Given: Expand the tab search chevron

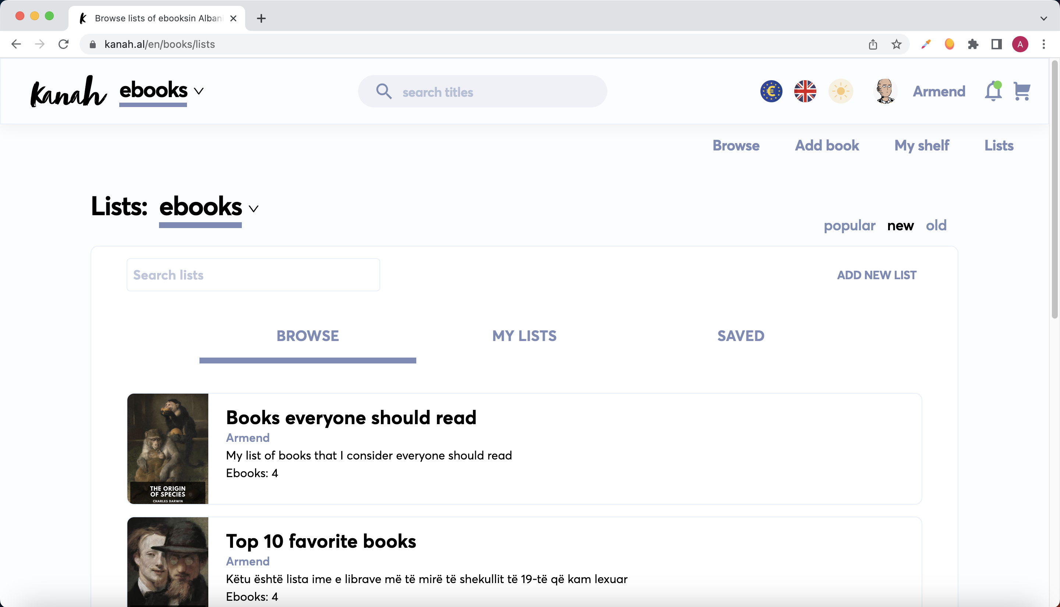Looking at the screenshot, I should pos(1043,18).
